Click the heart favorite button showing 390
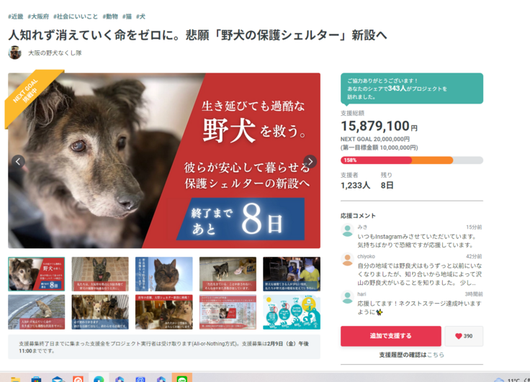 (464, 336)
